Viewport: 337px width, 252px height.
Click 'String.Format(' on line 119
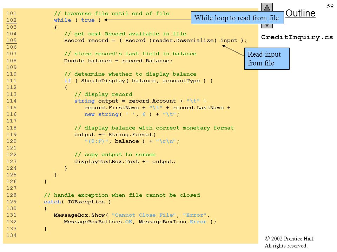pos(132,134)
